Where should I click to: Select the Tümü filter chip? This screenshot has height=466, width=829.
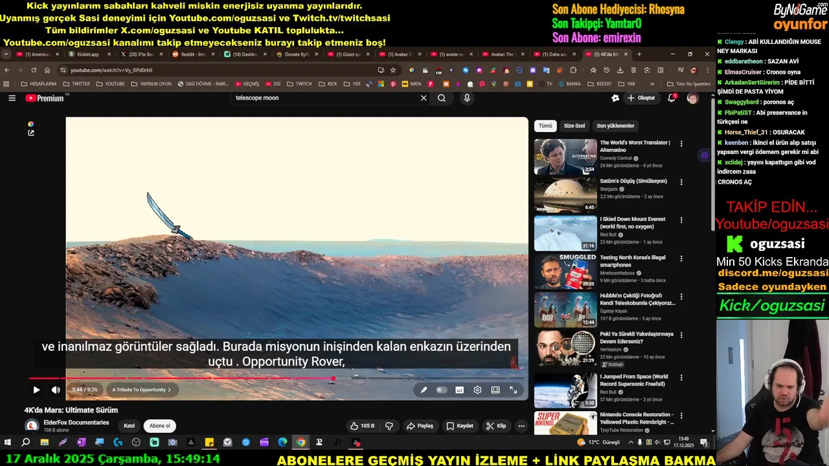pyautogui.click(x=546, y=126)
